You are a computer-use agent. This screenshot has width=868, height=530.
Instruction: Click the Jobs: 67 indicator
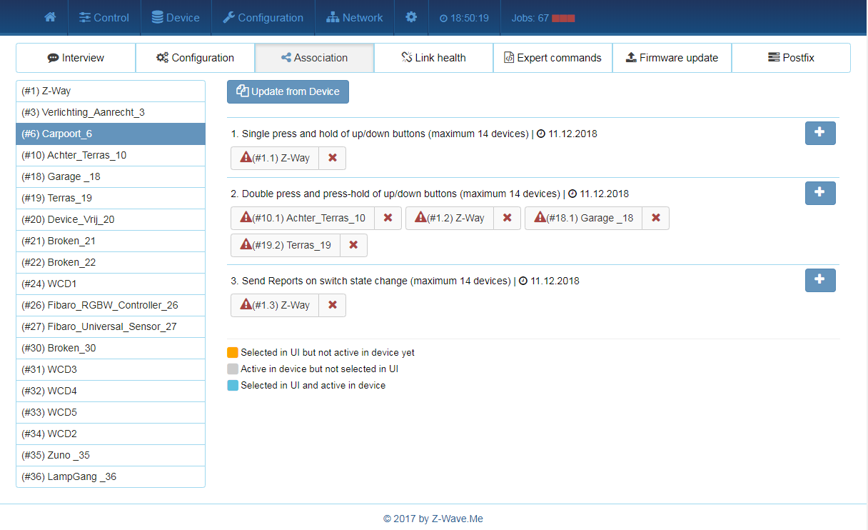click(542, 18)
